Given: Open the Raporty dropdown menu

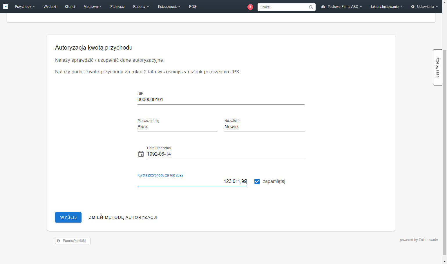Looking at the screenshot, I should pos(141,7).
